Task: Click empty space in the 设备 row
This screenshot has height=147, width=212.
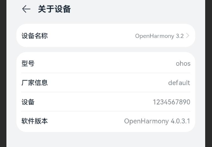Action: click(x=95, y=102)
